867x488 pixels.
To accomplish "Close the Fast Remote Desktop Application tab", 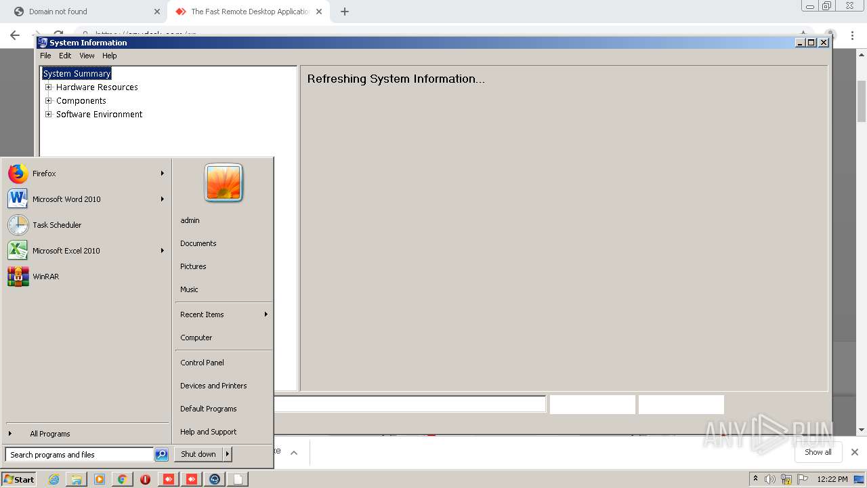I will (x=318, y=12).
